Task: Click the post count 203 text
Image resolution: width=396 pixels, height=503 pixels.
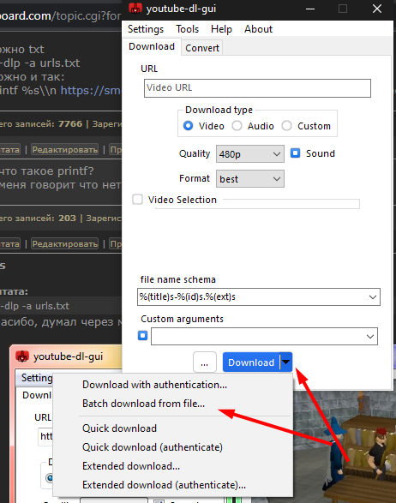Action: coord(67,219)
